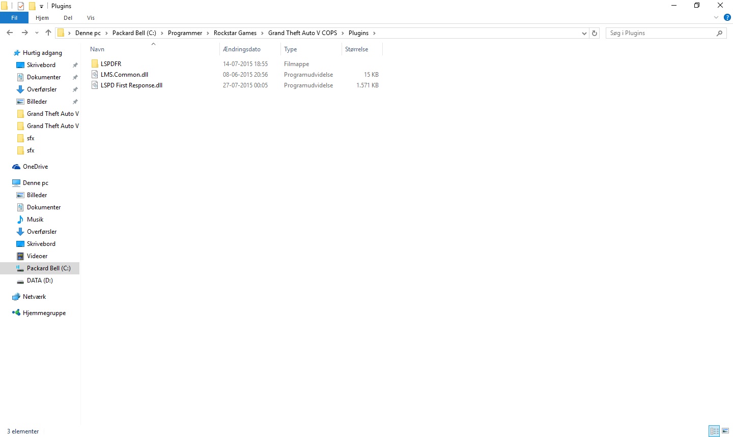Expand the ribbon with the chevron
The image size is (733, 437).
(x=716, y=18)
